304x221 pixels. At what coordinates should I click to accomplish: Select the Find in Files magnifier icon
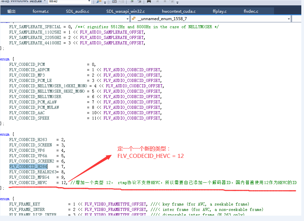[x=98, y=2]
